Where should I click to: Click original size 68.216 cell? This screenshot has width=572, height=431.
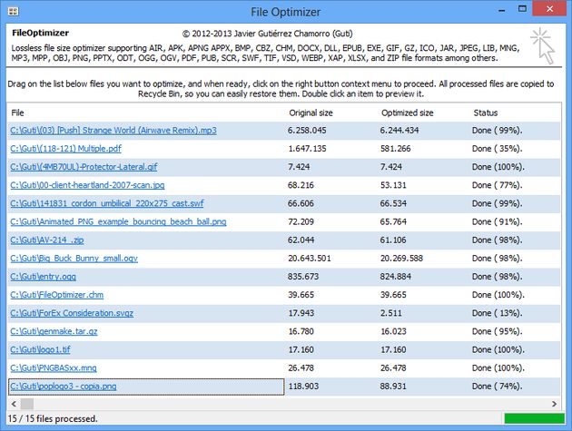tap(301, 185)
